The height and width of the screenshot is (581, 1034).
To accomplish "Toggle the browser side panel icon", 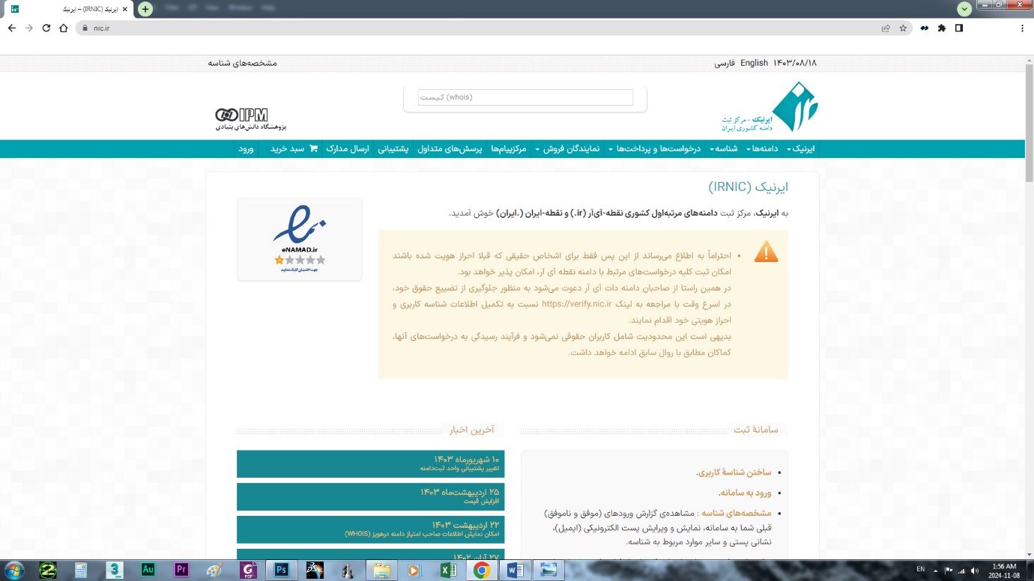I will tap(958, 28).
